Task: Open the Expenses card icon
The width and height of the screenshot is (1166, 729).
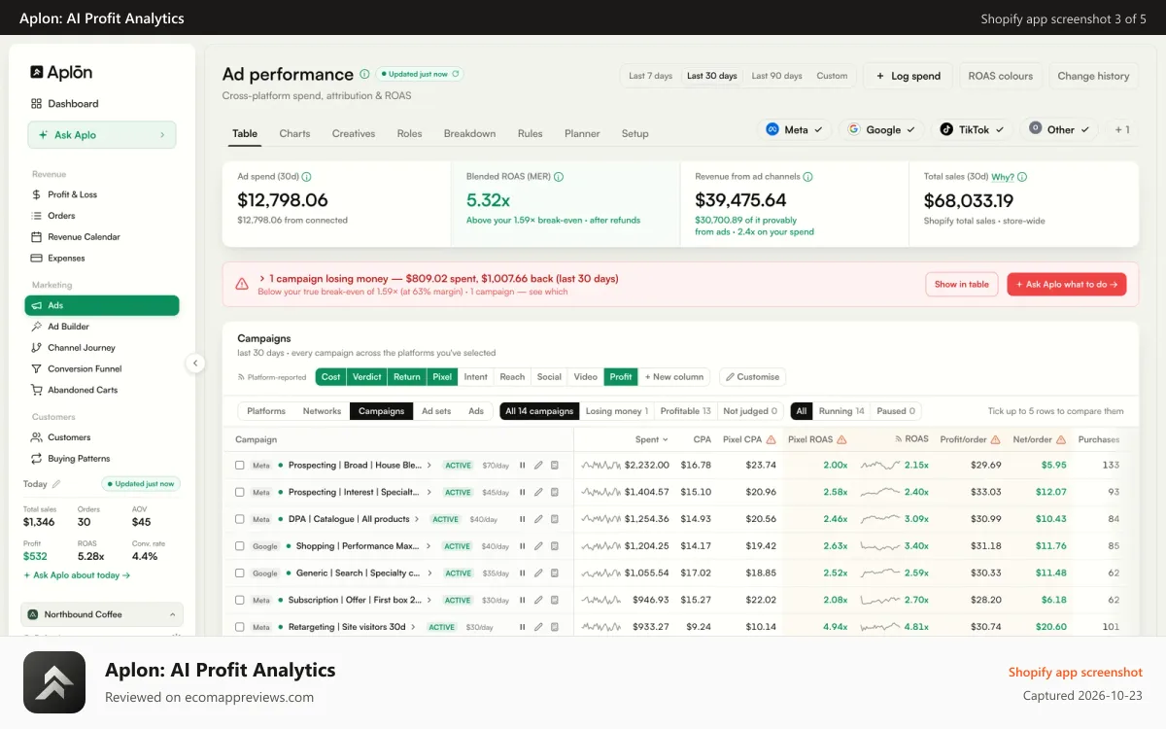Action: 36,259
